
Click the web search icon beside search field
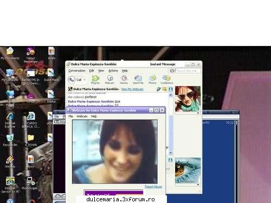coord(172,71)
